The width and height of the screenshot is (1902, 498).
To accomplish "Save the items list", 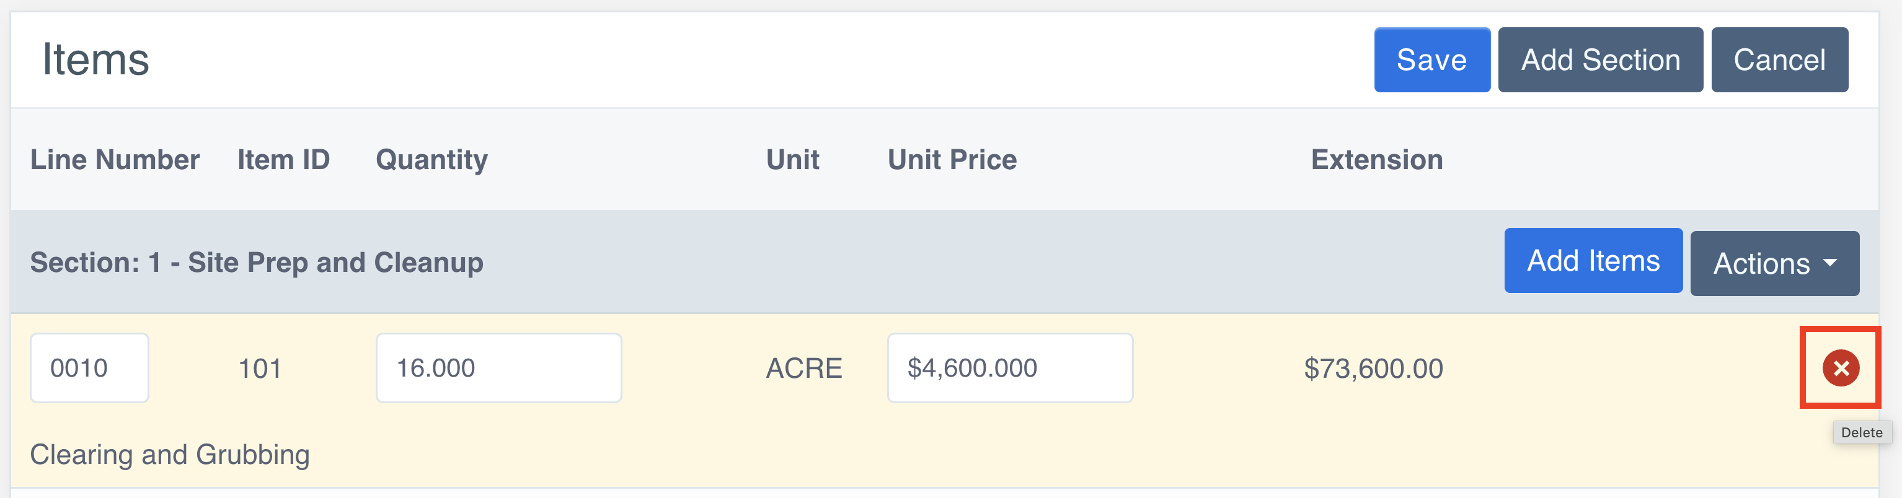I will coord(1431,59).
